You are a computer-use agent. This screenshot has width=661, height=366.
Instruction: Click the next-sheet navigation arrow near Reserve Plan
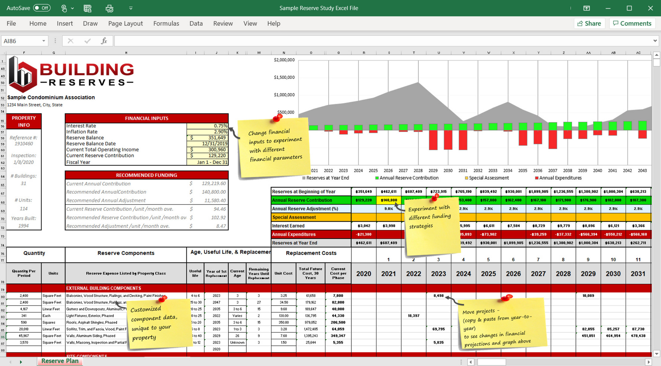click(21, 362)
